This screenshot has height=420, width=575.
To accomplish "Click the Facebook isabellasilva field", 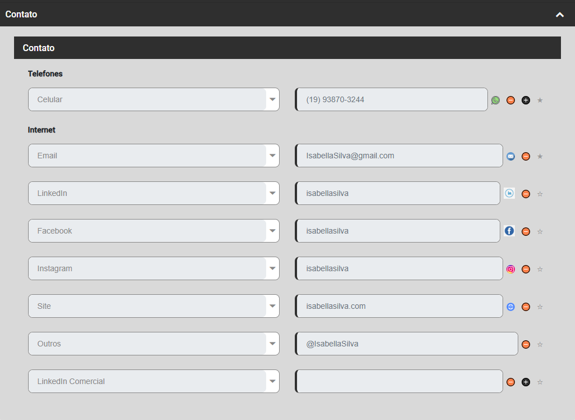I will point(398,231).
